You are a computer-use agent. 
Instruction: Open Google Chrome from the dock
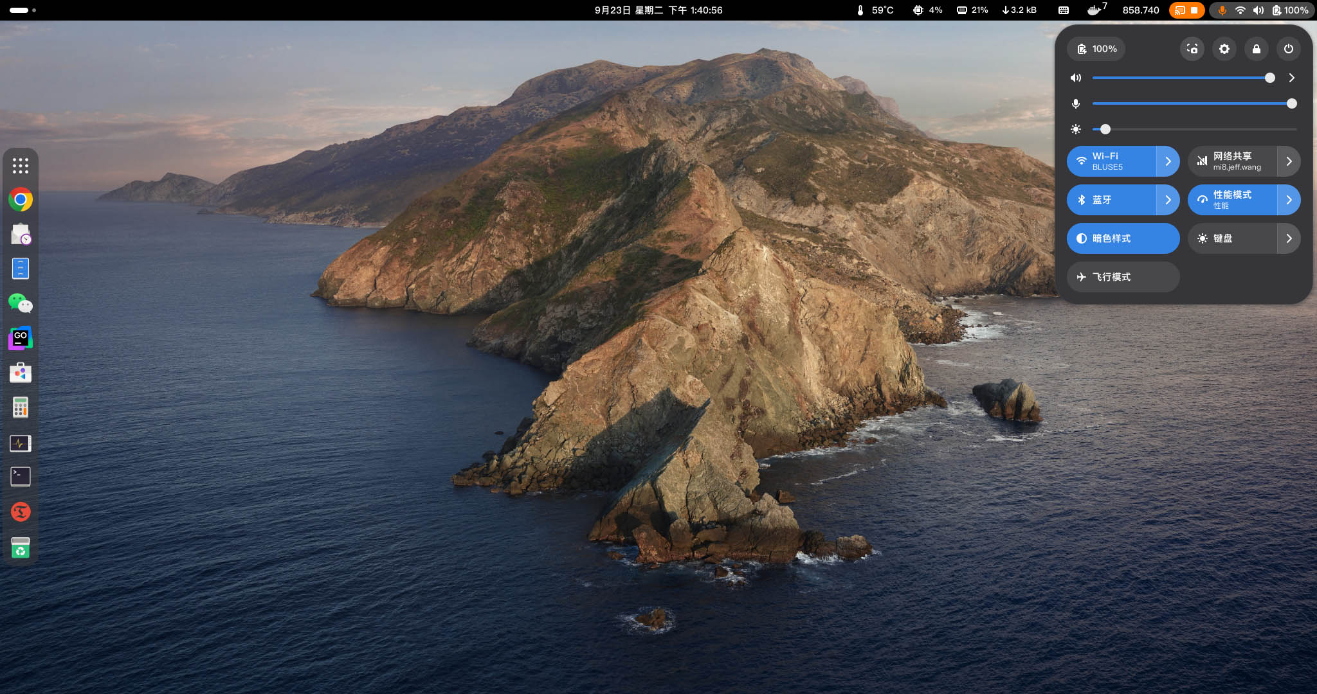(21, 199)
